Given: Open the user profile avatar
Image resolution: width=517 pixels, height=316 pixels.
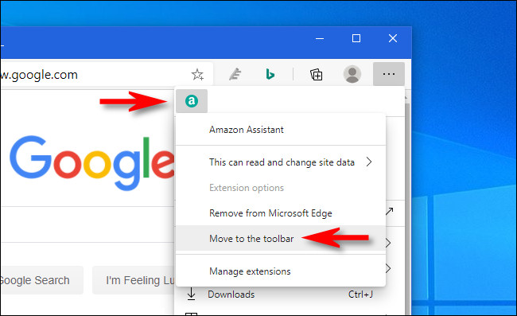Looking at the screenshot, I should (x=352, y=74).
